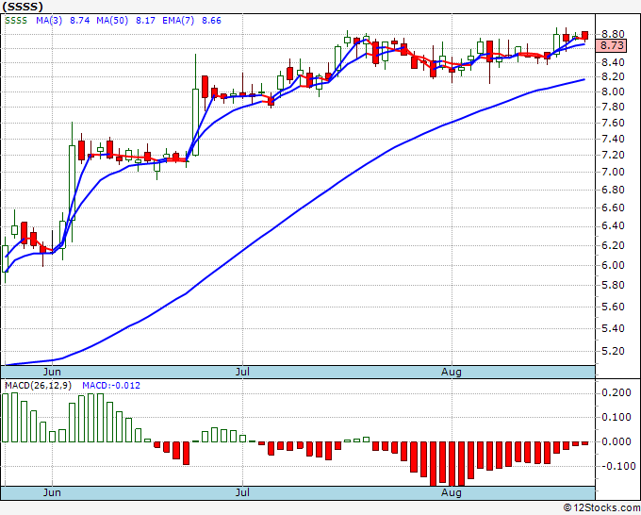Click the 6.40 price axis label
Viewport: 641px width, 515px height.
point(613,225)
